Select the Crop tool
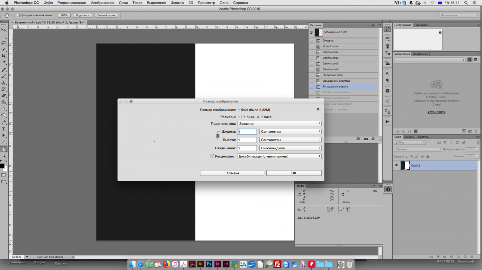 pos(4,56)
